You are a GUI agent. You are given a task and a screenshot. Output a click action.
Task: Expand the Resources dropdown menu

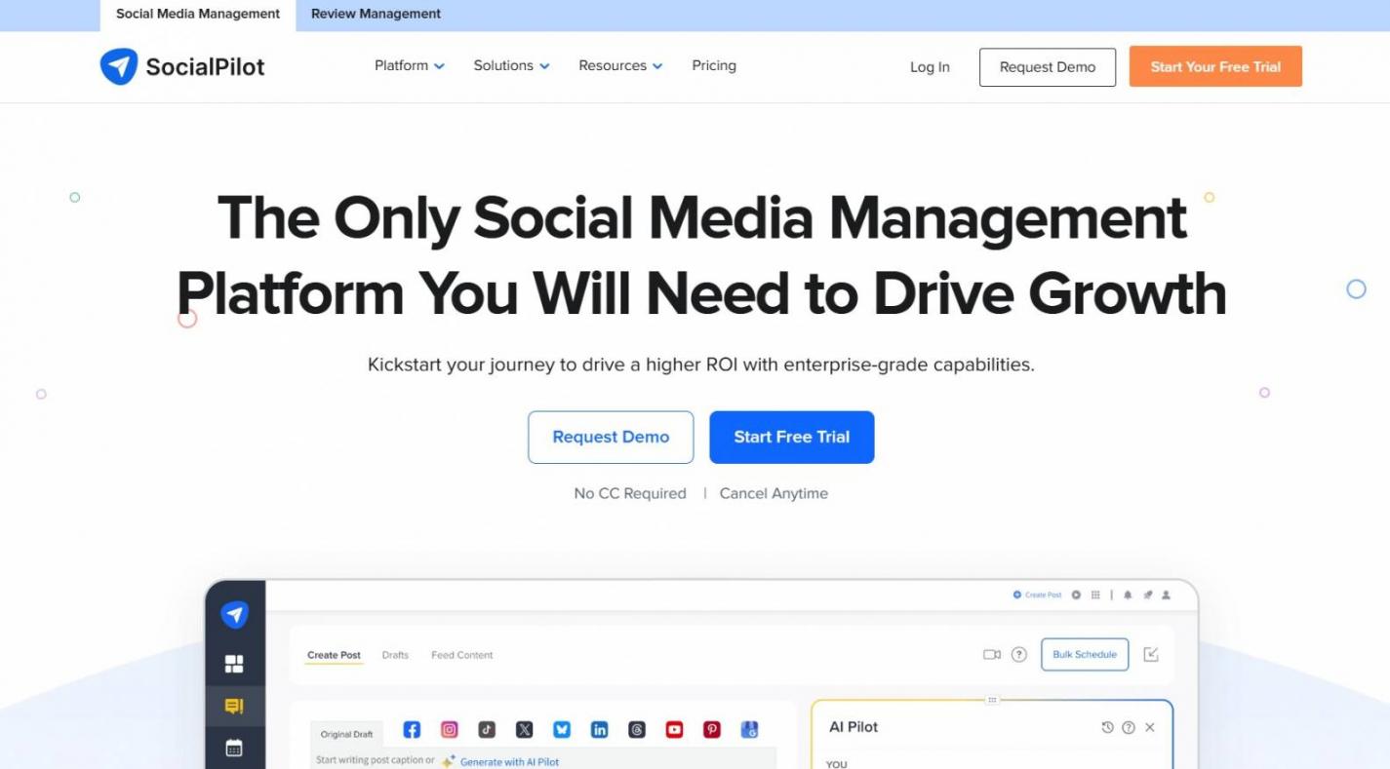click(x=620, y=65)
